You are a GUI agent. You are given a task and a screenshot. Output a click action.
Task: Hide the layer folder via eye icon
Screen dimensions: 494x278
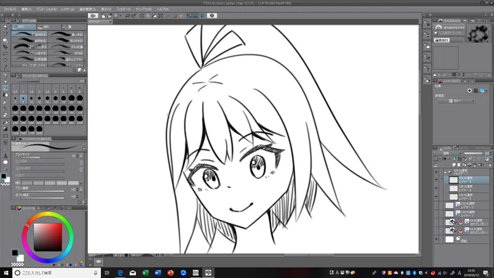pos(436,172)
